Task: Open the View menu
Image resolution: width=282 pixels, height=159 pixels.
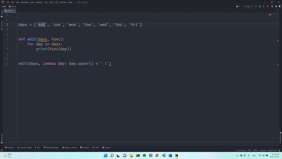Action: coord(18,2)
